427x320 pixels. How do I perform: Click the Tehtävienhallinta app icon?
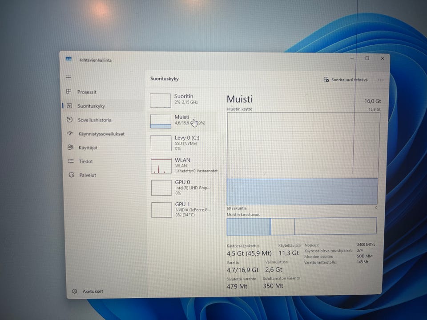coord(68,59)
